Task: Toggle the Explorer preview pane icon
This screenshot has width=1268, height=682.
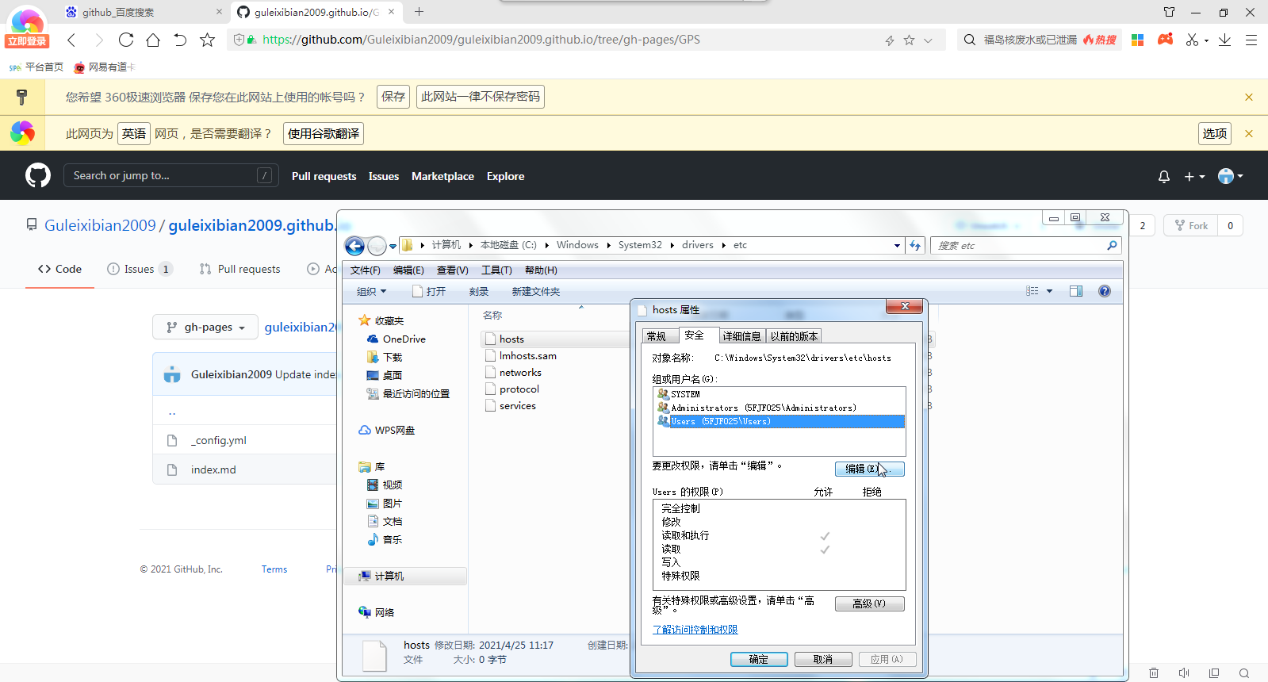Action: 1075,291
